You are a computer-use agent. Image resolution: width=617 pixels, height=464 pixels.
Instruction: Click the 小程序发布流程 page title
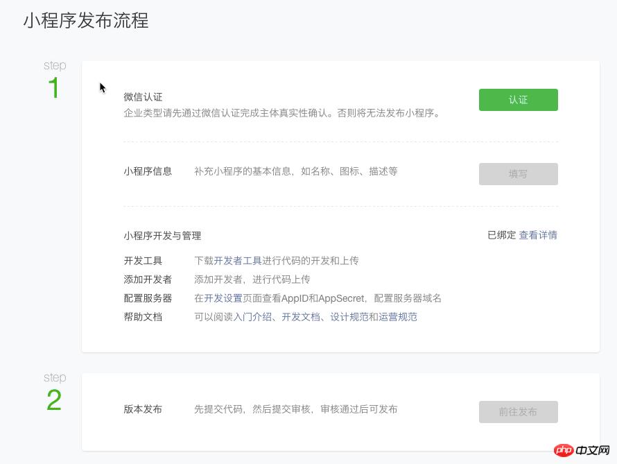click(86, 21)
